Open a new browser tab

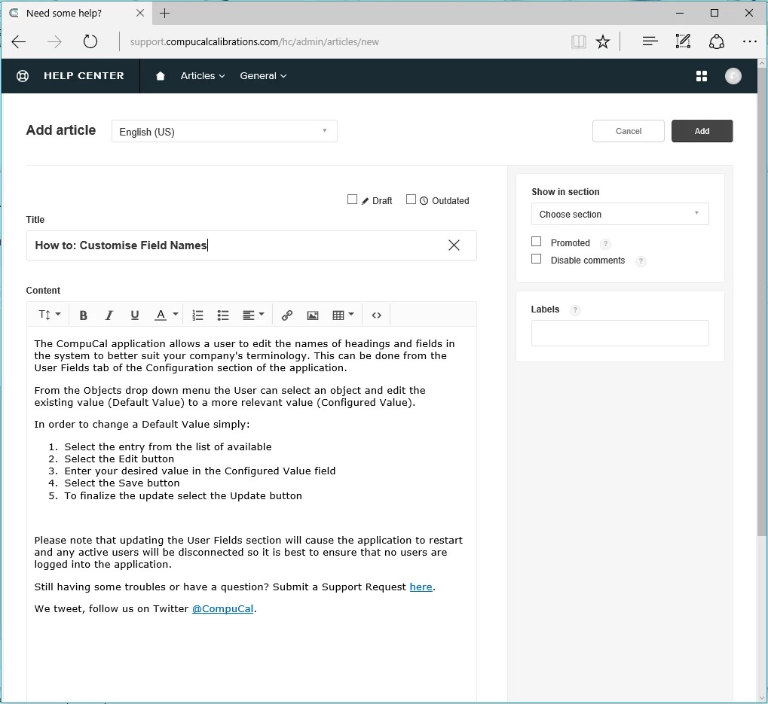coord(165,14)
